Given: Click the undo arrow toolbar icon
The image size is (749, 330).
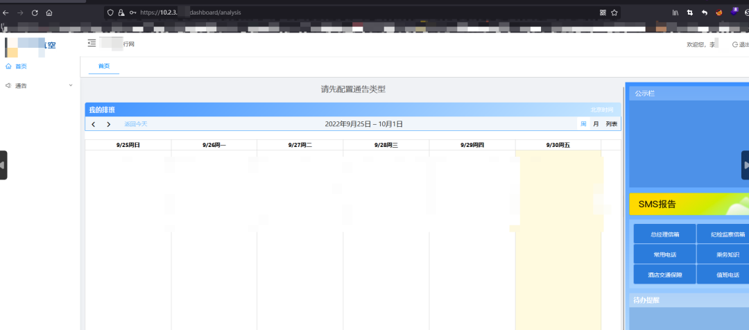Looking at the screenshot, I should click(x=704, y=13).
